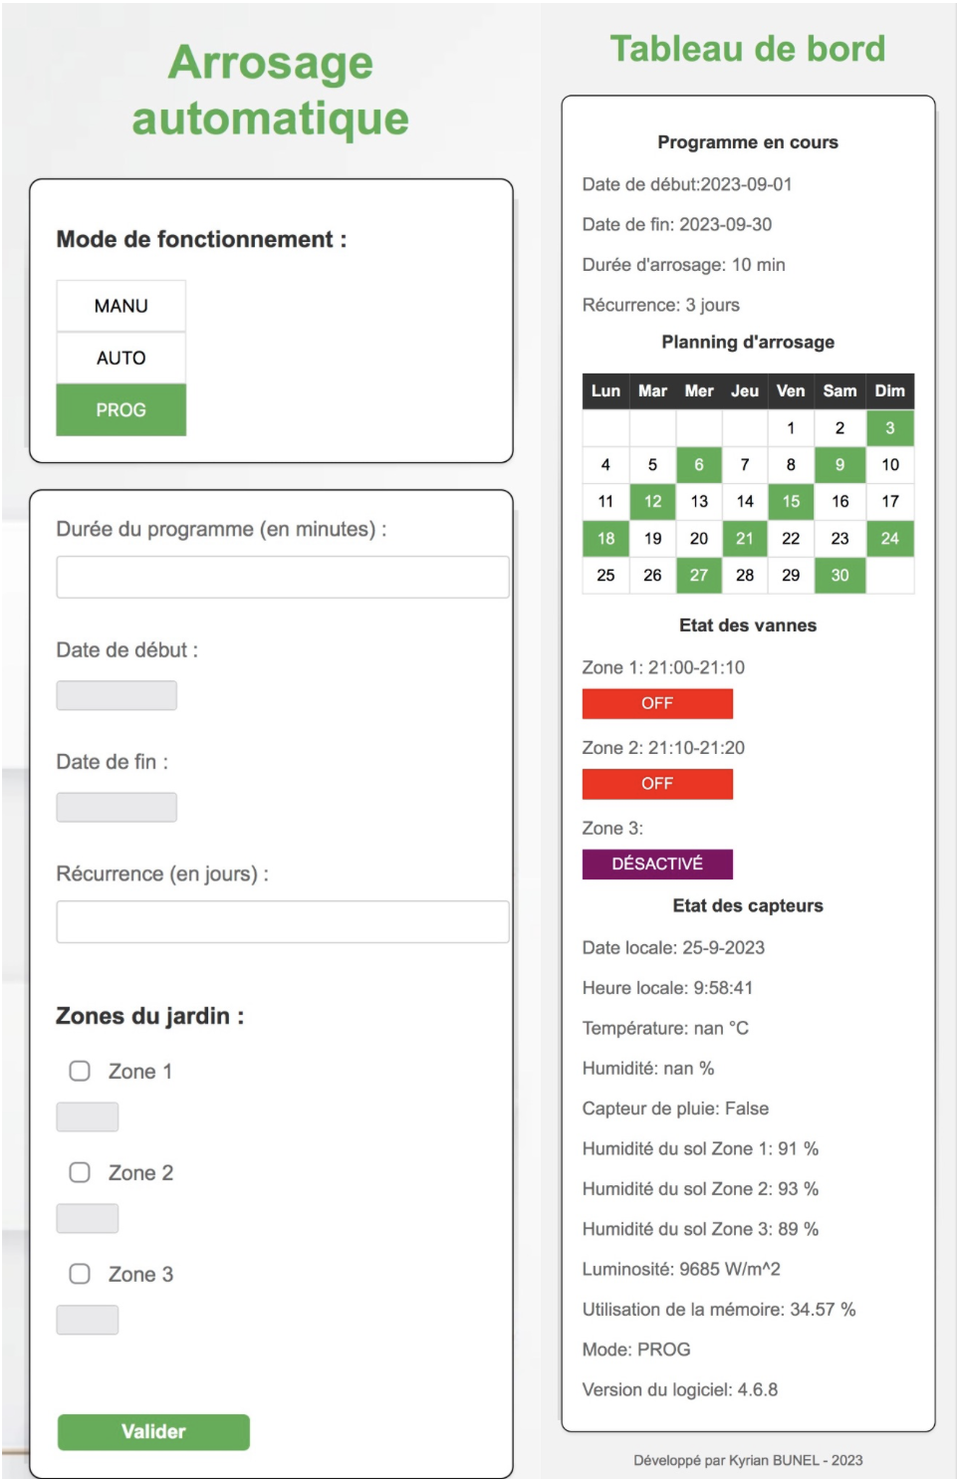Image resolution: width=960 pixels, height=1482 pixels.
Task: Focus the Récurrence (en jours) field
Action: [283, 921]
